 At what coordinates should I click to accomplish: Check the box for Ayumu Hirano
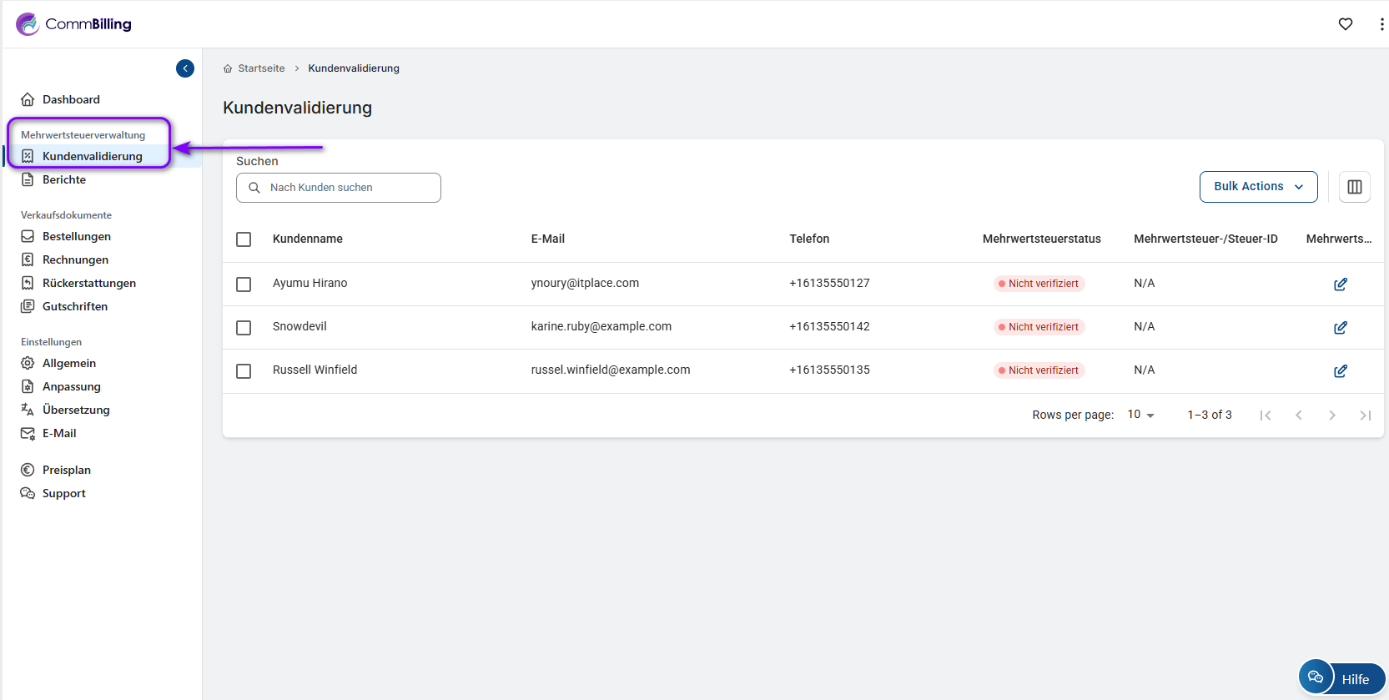(244, 285)
